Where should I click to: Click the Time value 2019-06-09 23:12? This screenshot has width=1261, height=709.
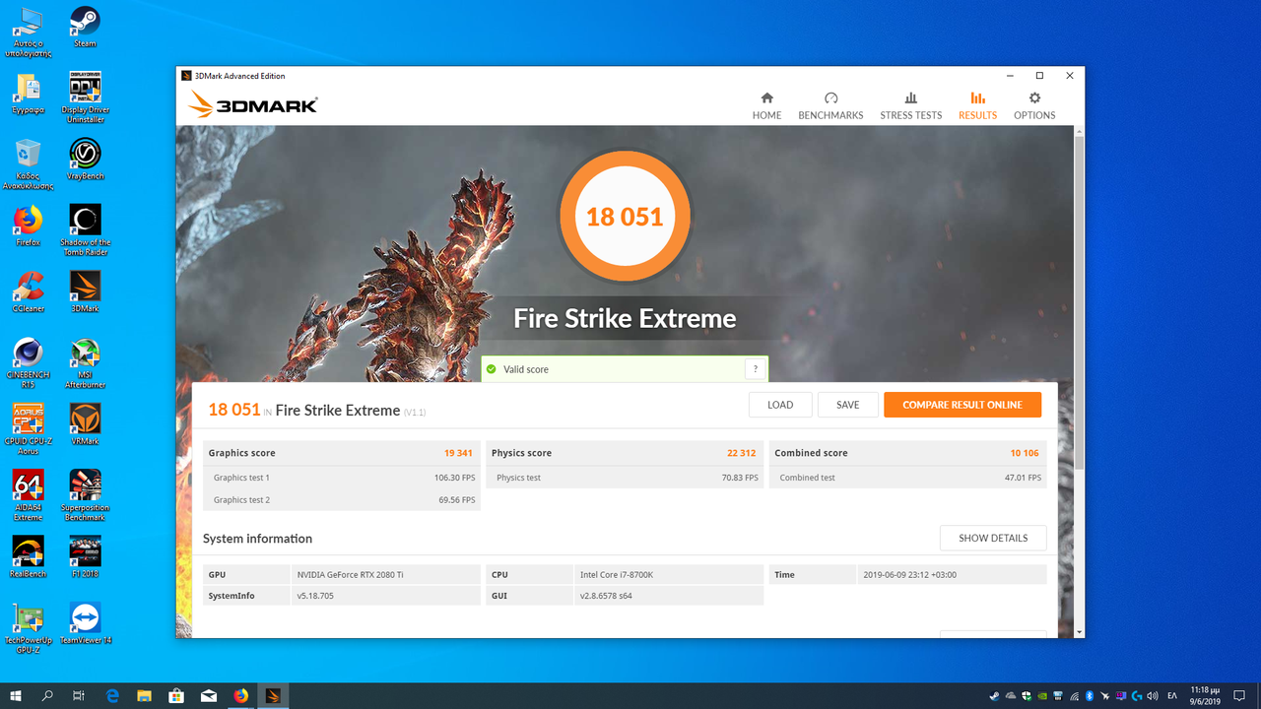909,575
